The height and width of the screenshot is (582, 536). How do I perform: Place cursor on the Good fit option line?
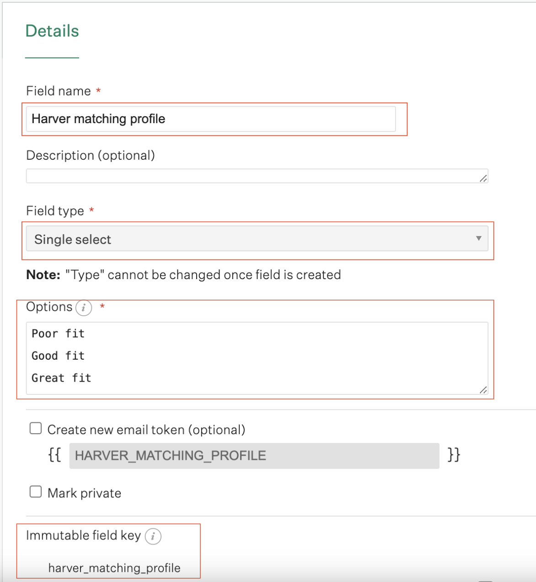click(x=58, y=356)
